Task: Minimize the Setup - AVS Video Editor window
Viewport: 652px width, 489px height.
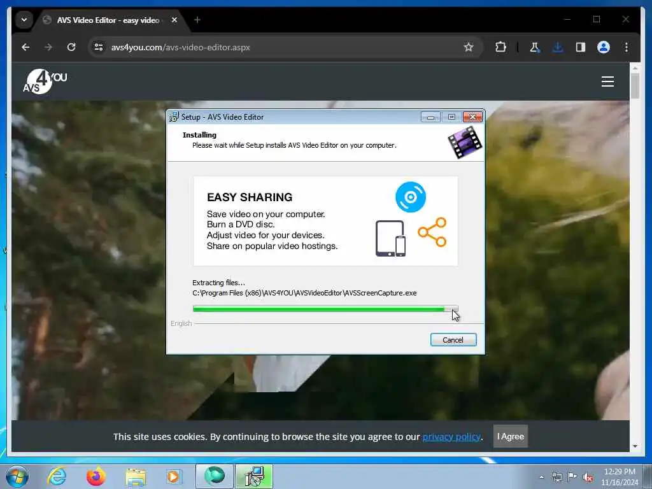Action: point(430,117)
